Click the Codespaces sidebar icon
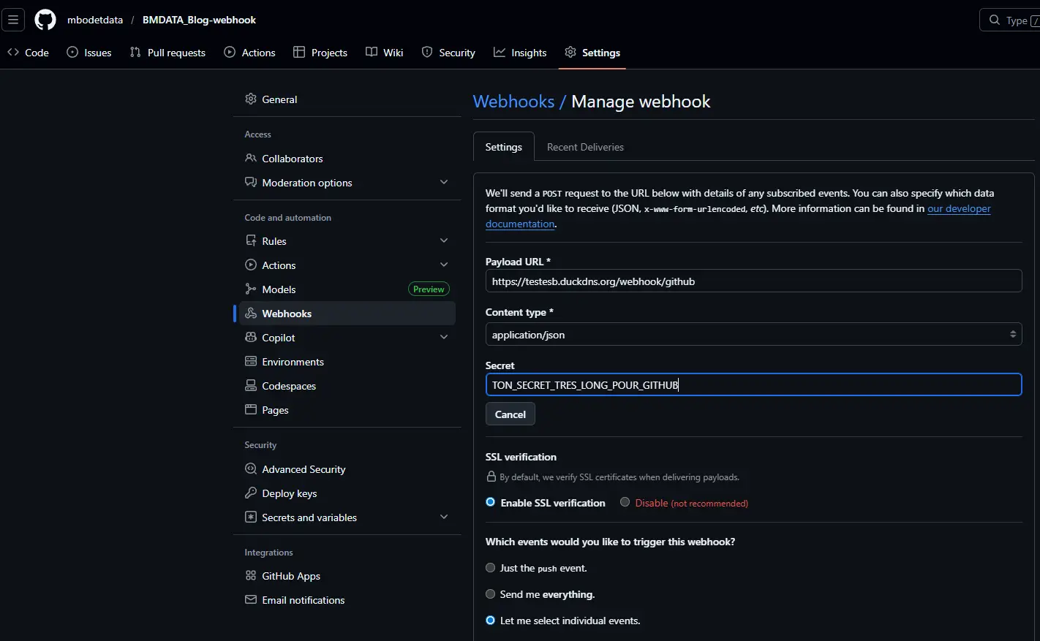1040x641 pixels. 251,385
